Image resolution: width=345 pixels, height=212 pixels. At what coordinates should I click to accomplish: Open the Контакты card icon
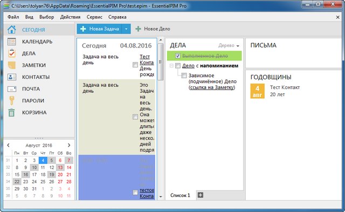(12, 77)
